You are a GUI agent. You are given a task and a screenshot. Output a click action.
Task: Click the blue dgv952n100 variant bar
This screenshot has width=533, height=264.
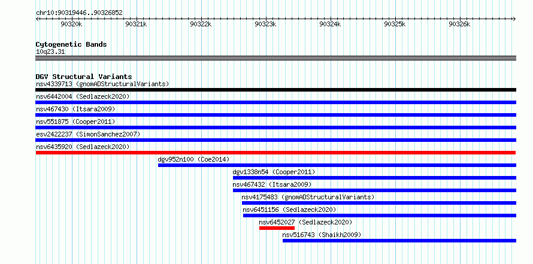[337, 165]
